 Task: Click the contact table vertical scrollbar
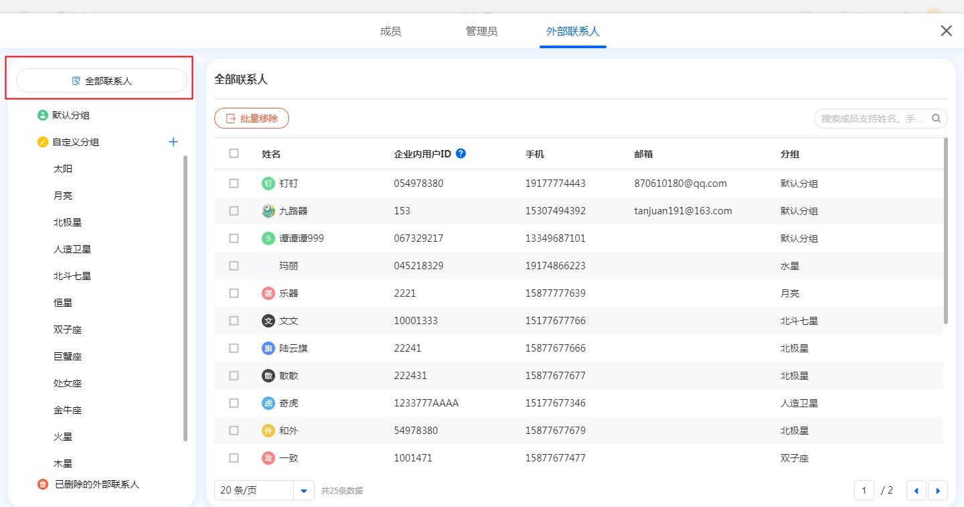tap(946, 231)
